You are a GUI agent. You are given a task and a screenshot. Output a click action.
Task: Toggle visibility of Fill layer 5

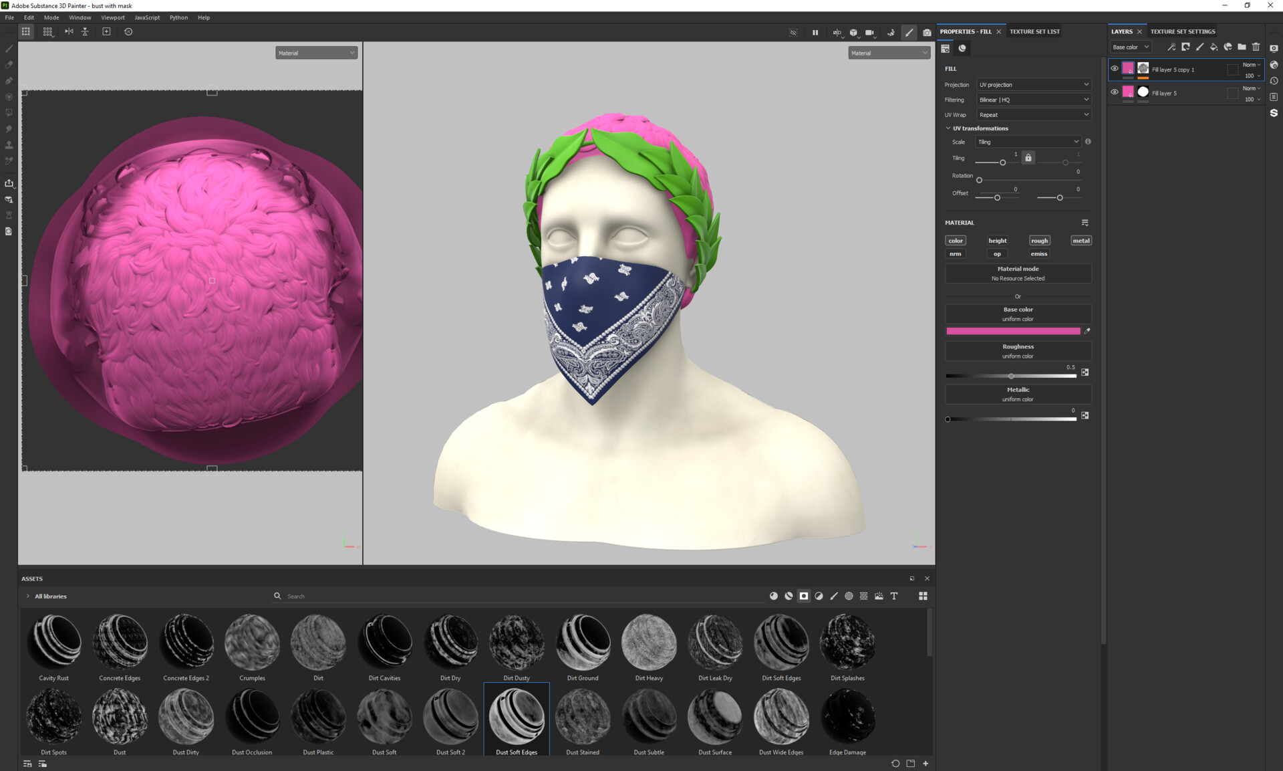[x=1114, y=92]
